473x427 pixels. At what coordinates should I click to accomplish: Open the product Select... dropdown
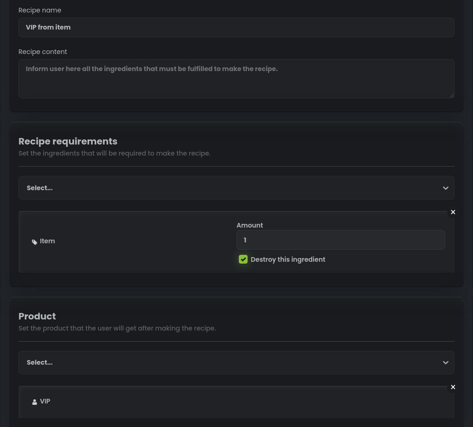point(236,362)
